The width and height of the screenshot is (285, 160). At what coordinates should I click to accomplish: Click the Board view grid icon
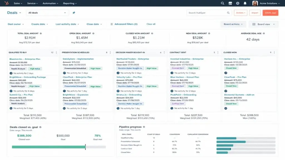pyautogui.click(x=254, y=24)
